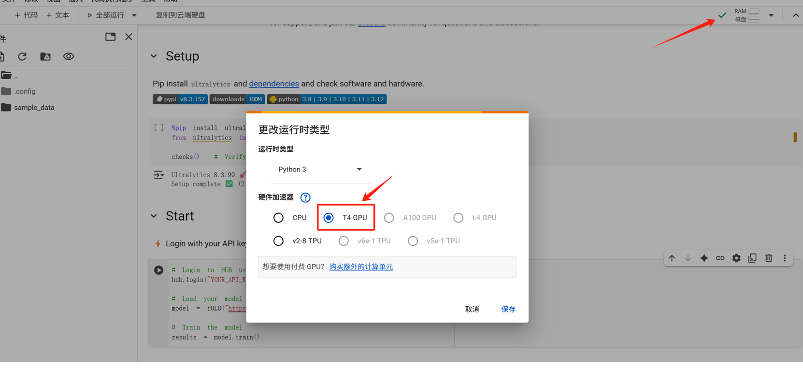The height and width of the screenshot is (368, 803).
Task: Open RAM and disk usage indicator
Action: point(746,15)
